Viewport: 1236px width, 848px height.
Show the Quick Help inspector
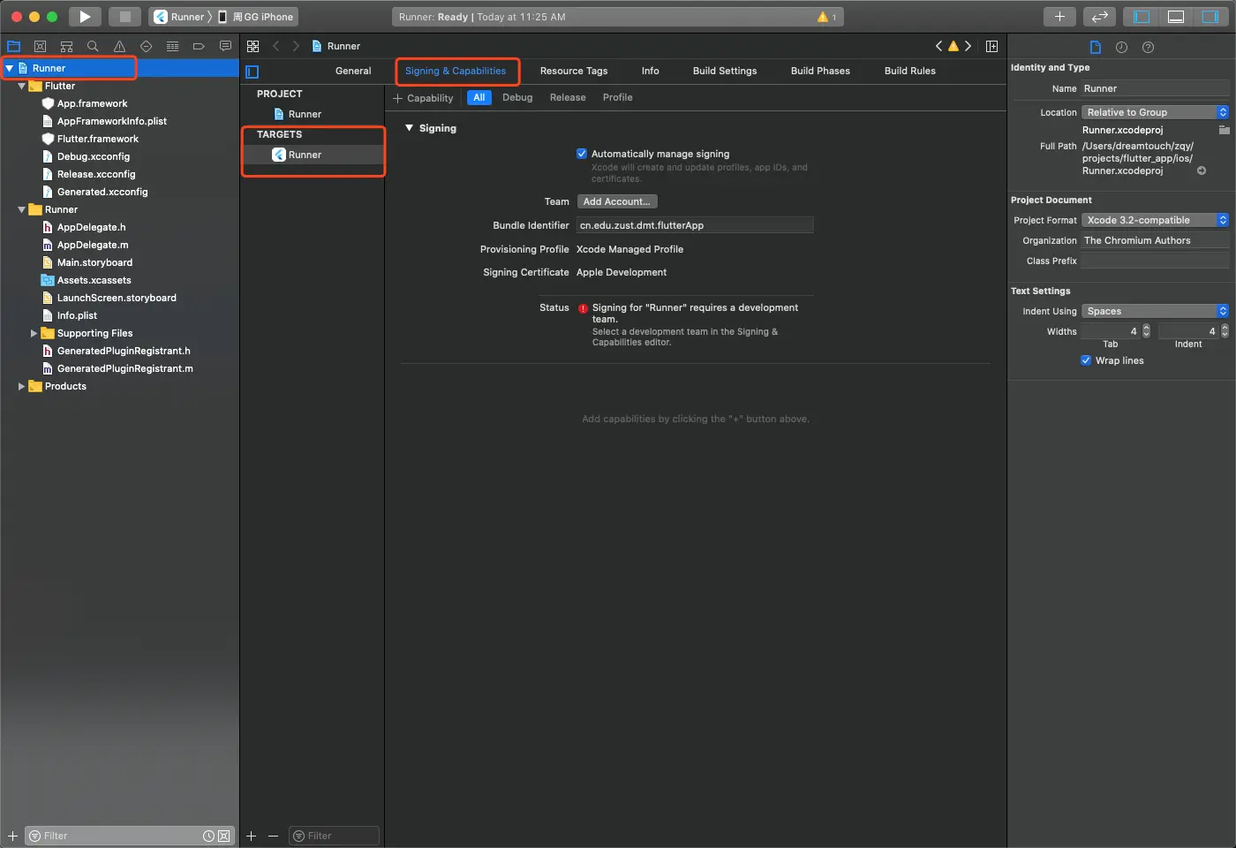coord(1149,47)
